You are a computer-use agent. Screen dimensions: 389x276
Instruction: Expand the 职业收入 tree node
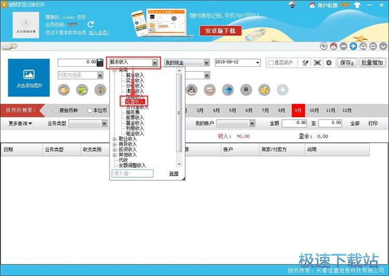tap(115, 139)
